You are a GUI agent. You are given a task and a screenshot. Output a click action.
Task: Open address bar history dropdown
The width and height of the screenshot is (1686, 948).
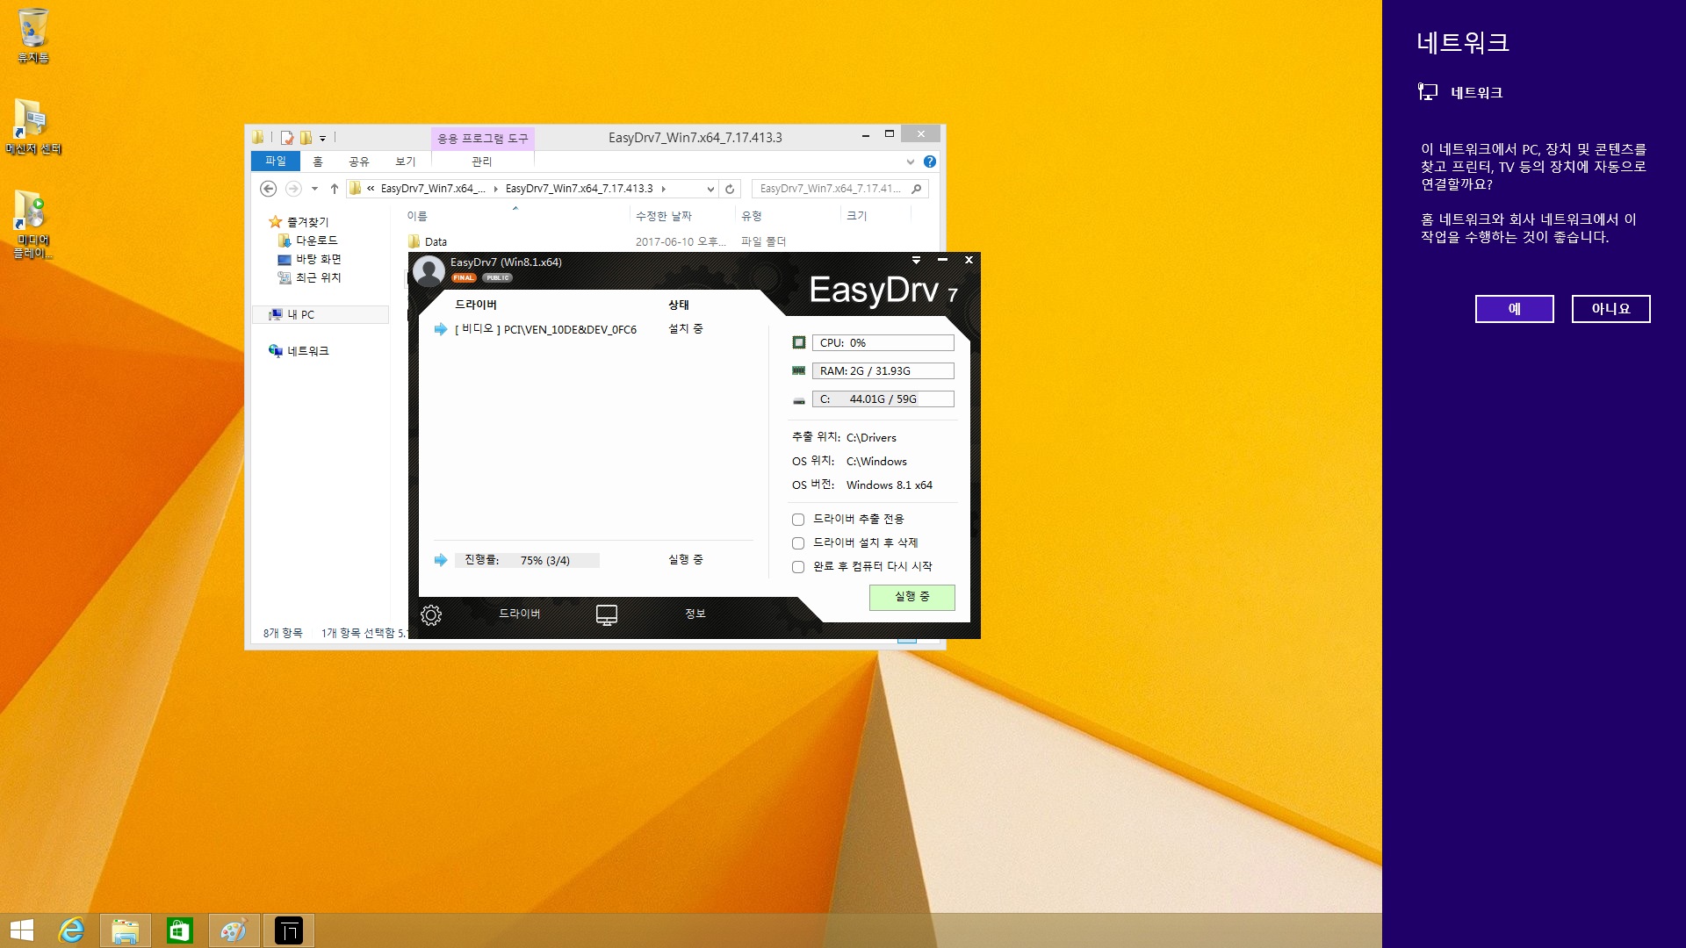[710, 189]
